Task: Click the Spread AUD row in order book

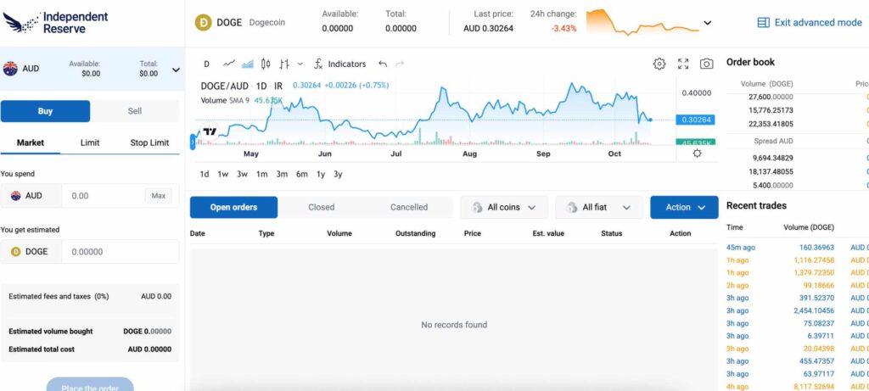Action: 798,142
